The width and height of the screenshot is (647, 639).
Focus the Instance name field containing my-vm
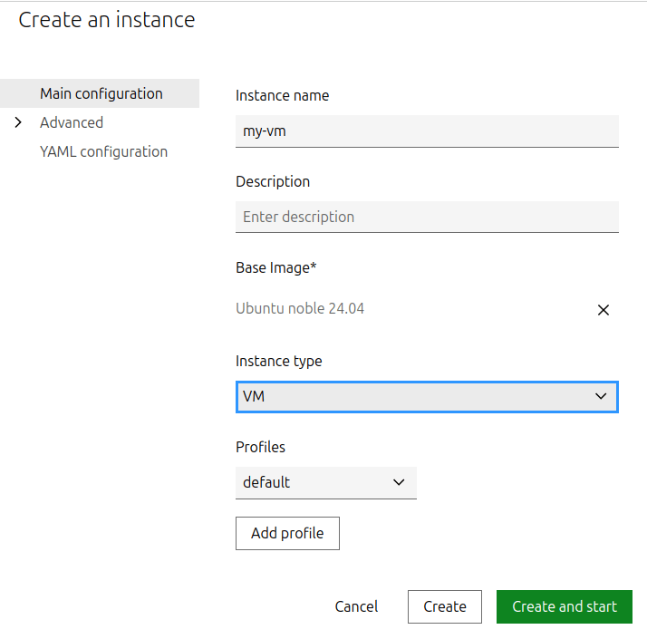[426, 131]
